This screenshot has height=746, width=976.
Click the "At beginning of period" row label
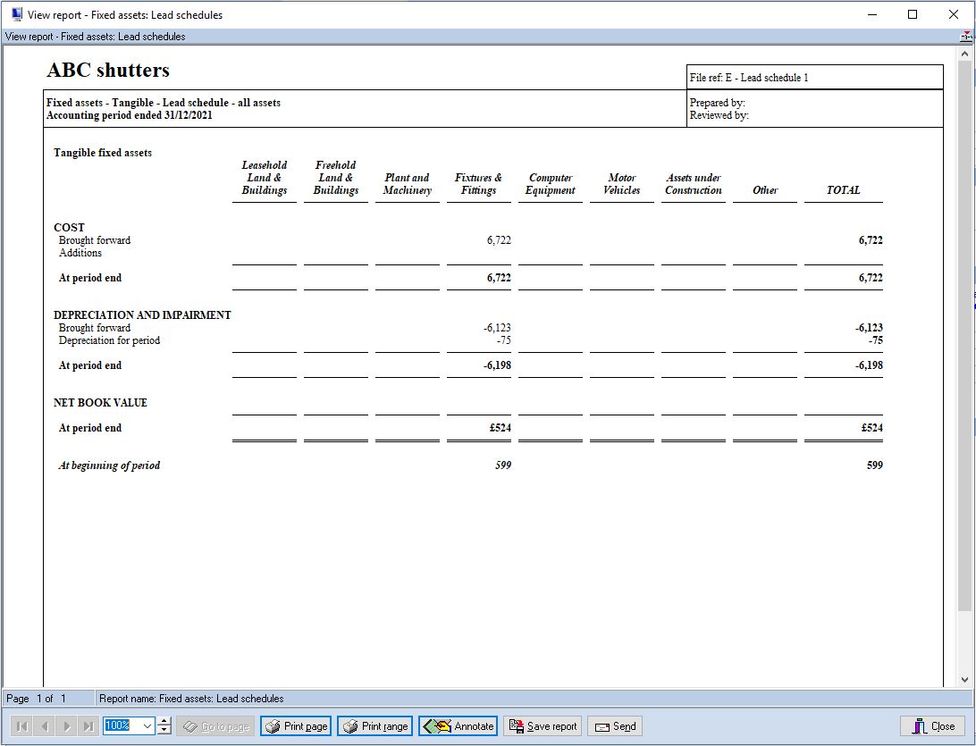pos(110,465)
